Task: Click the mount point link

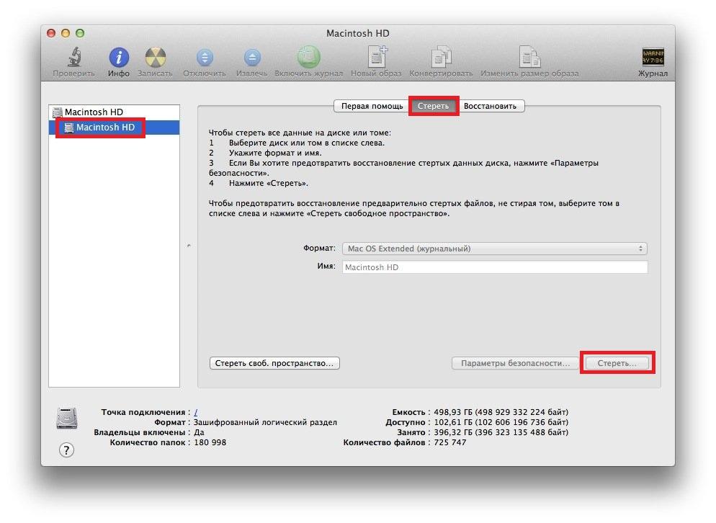Action: pyautogui.click(x=196, y=412)
